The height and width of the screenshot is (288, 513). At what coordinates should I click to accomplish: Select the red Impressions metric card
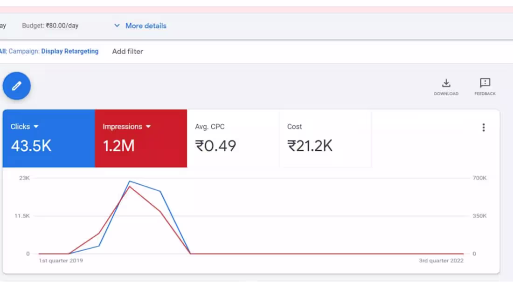(x=141, y=138)
